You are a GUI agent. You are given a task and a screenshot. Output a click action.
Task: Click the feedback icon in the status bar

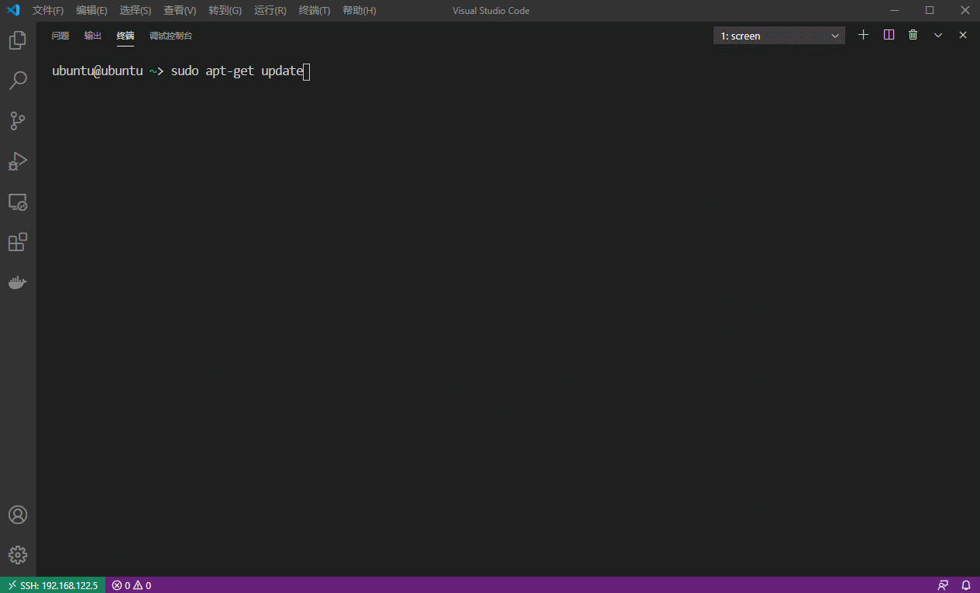943,585
